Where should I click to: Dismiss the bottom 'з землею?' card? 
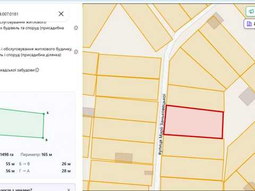(x=69, y=189)
